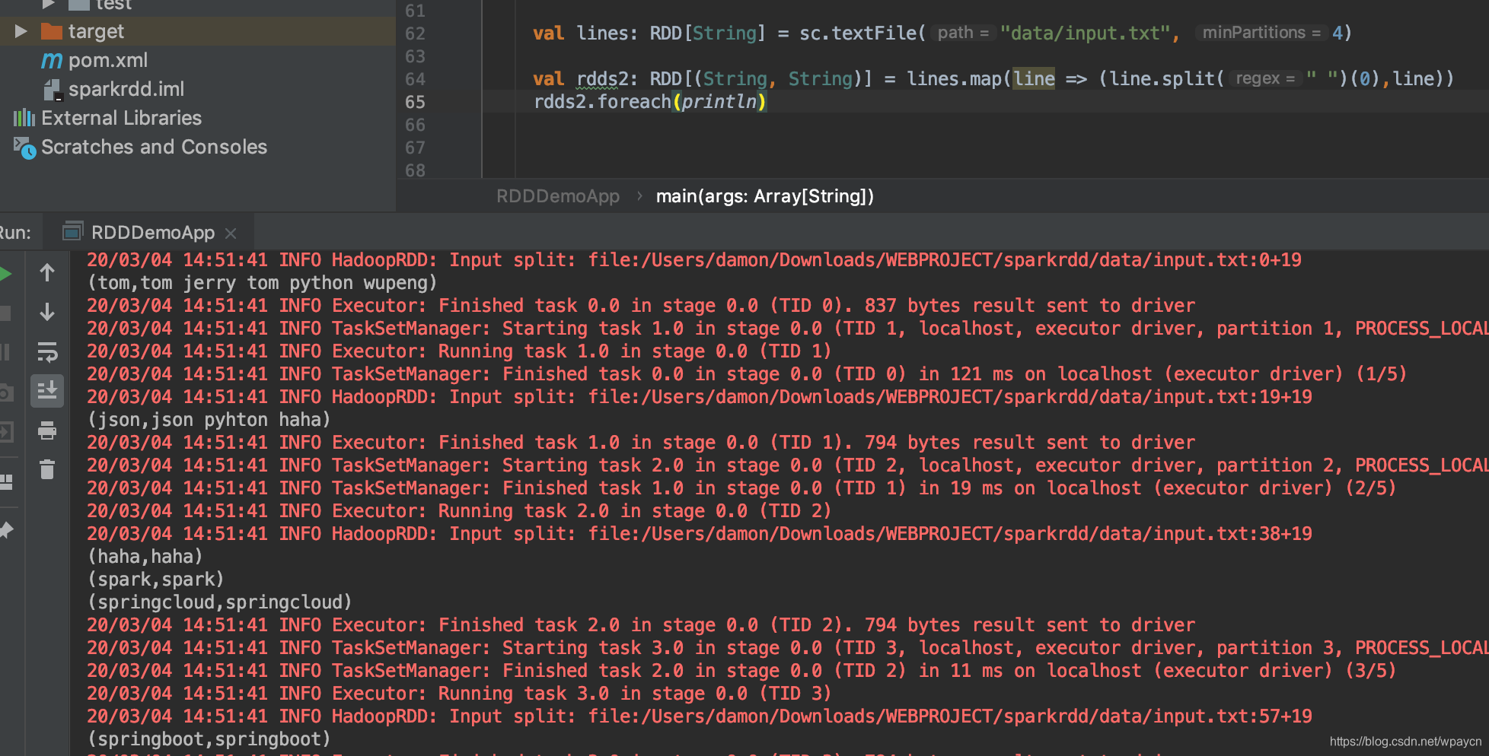This screenshot has width=1489, height=756.
Task: Click line number 65 in gutter
Action: [x=416, y=102]
